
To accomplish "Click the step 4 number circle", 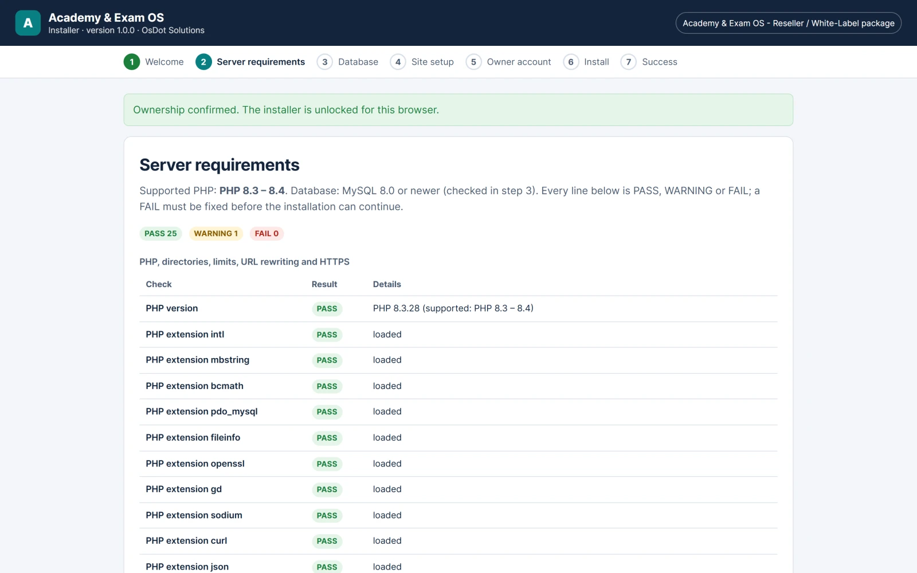I will (x=398, y=62).
